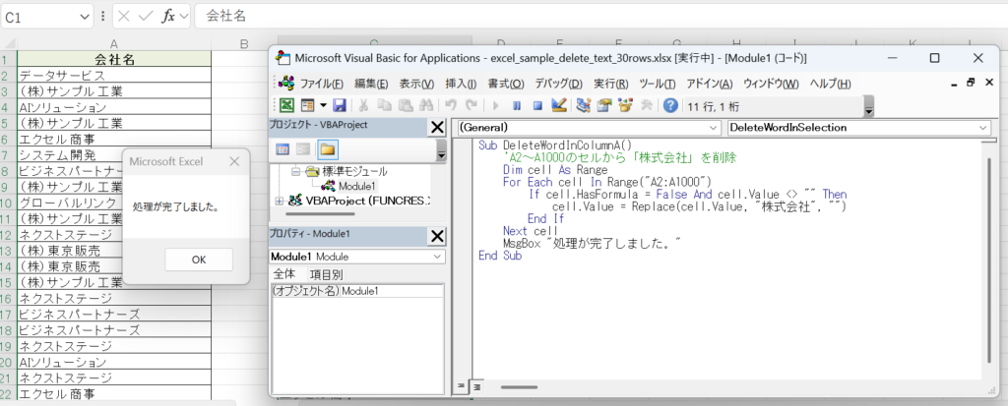Screen dimensions: 1008x406
Task: Open the ウィンドウ(W) menu
Action: 771,85
